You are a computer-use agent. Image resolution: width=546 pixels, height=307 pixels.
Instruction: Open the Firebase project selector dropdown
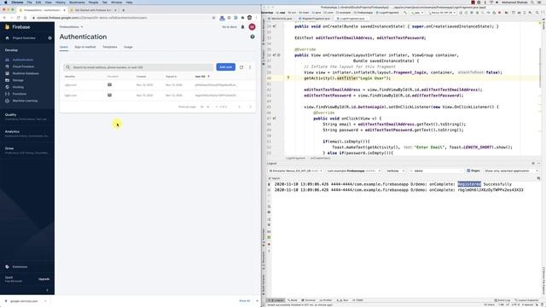point(71,26)
